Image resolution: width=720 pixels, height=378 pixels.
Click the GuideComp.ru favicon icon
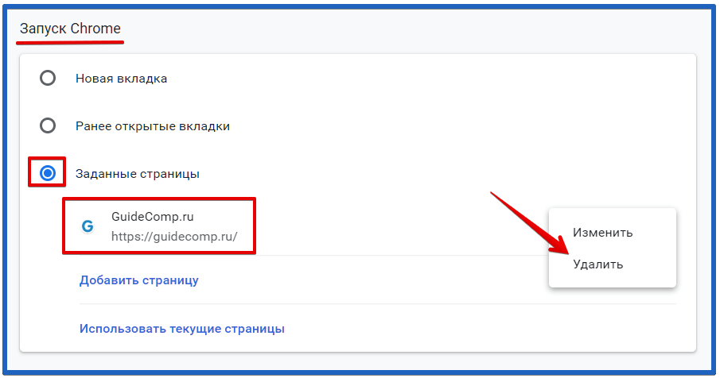(x=88, y=226)
